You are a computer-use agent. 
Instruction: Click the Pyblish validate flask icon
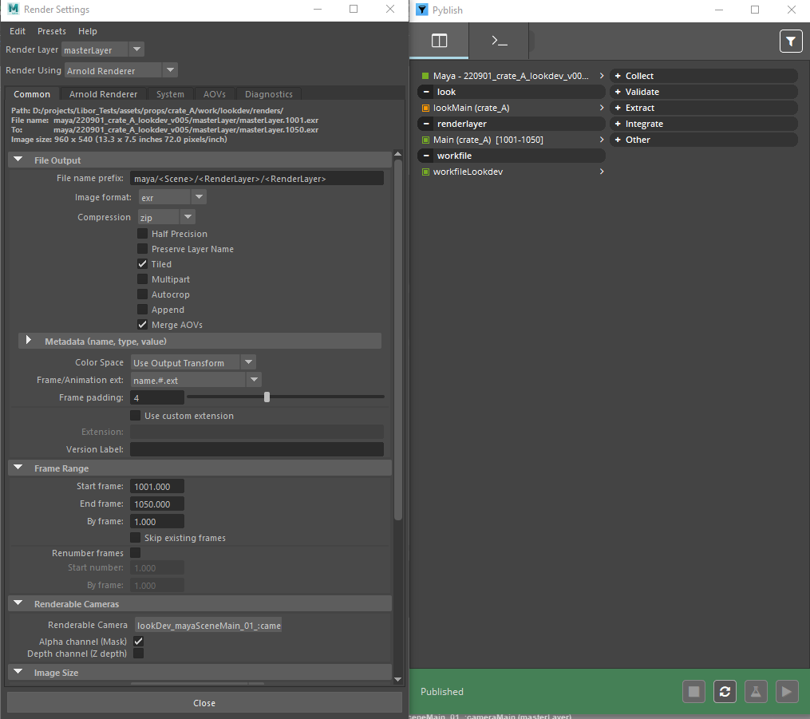click(x=756, y=691)
